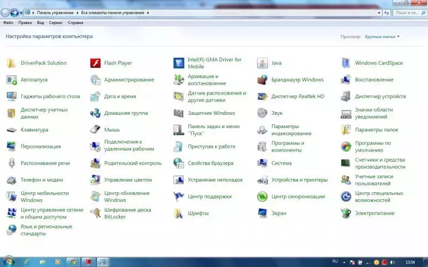The image size is (428, 267).
Task: Open the Мышь icon
Action: coord(95,130)
